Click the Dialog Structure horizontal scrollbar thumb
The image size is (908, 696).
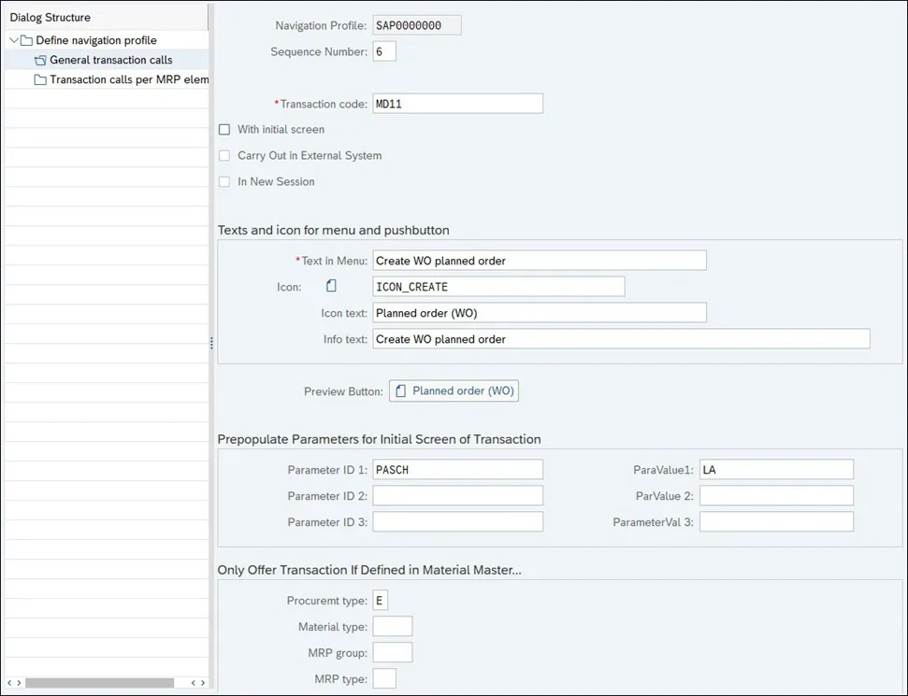click(99, 684)
